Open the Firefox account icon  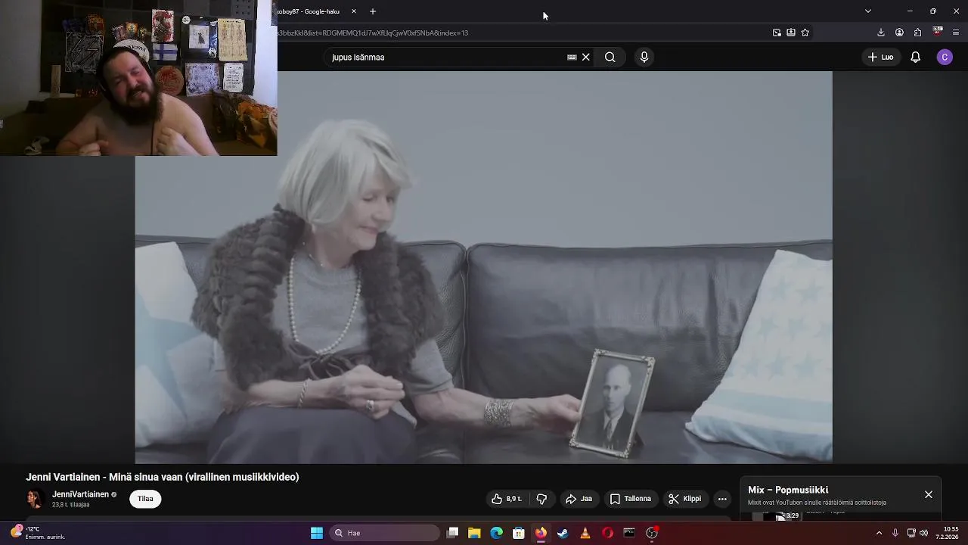899,33
